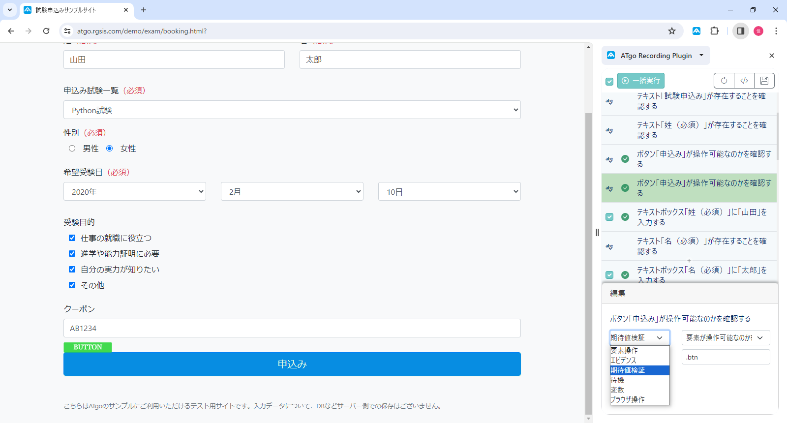Open a new browser tab
The height and width of the screenshot is (423, 787).
[144, 10]
